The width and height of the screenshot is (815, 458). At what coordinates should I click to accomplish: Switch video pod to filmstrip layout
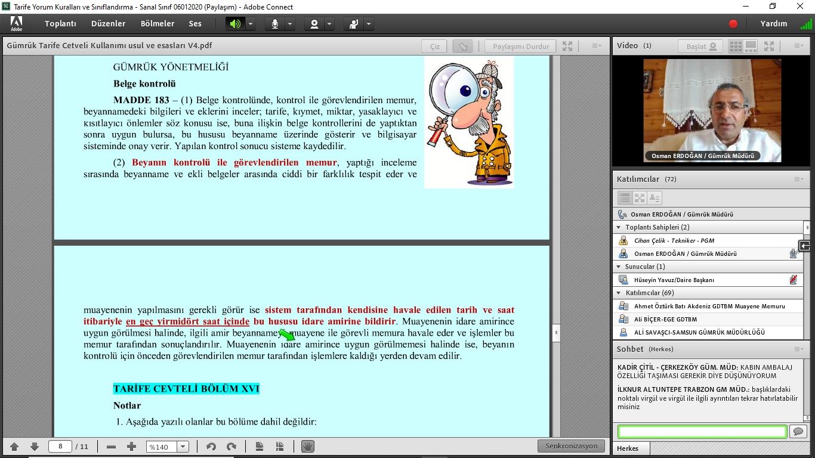point(751,47)
